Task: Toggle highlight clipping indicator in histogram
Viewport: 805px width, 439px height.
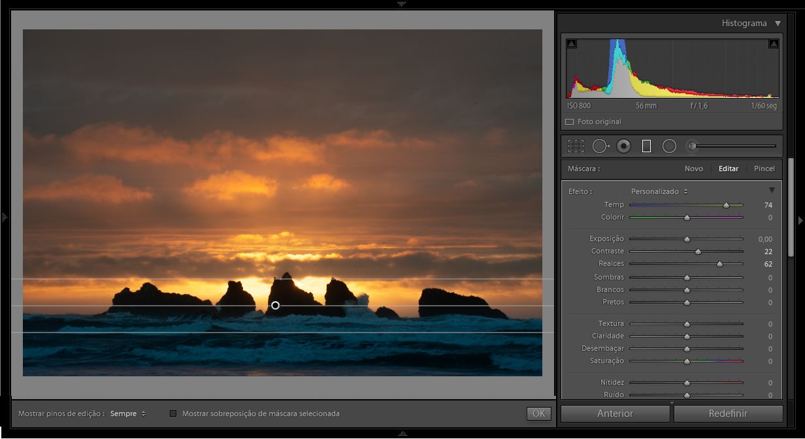Action: (x=774, y=44)
